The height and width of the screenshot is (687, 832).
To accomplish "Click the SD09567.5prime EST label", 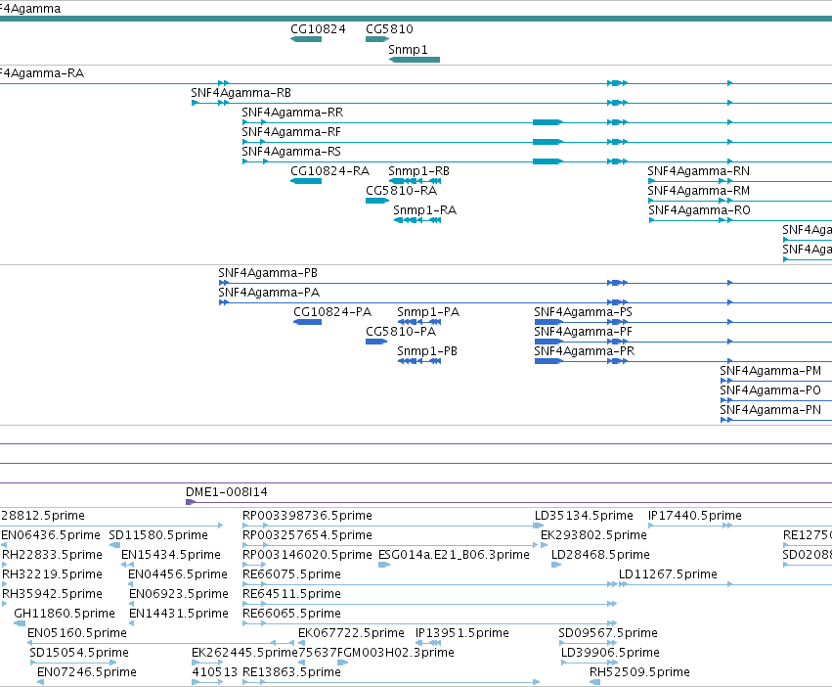I will [608, 633].
